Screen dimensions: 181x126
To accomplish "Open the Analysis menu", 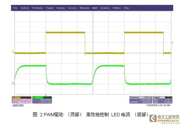I will click(x=105, y=8).
